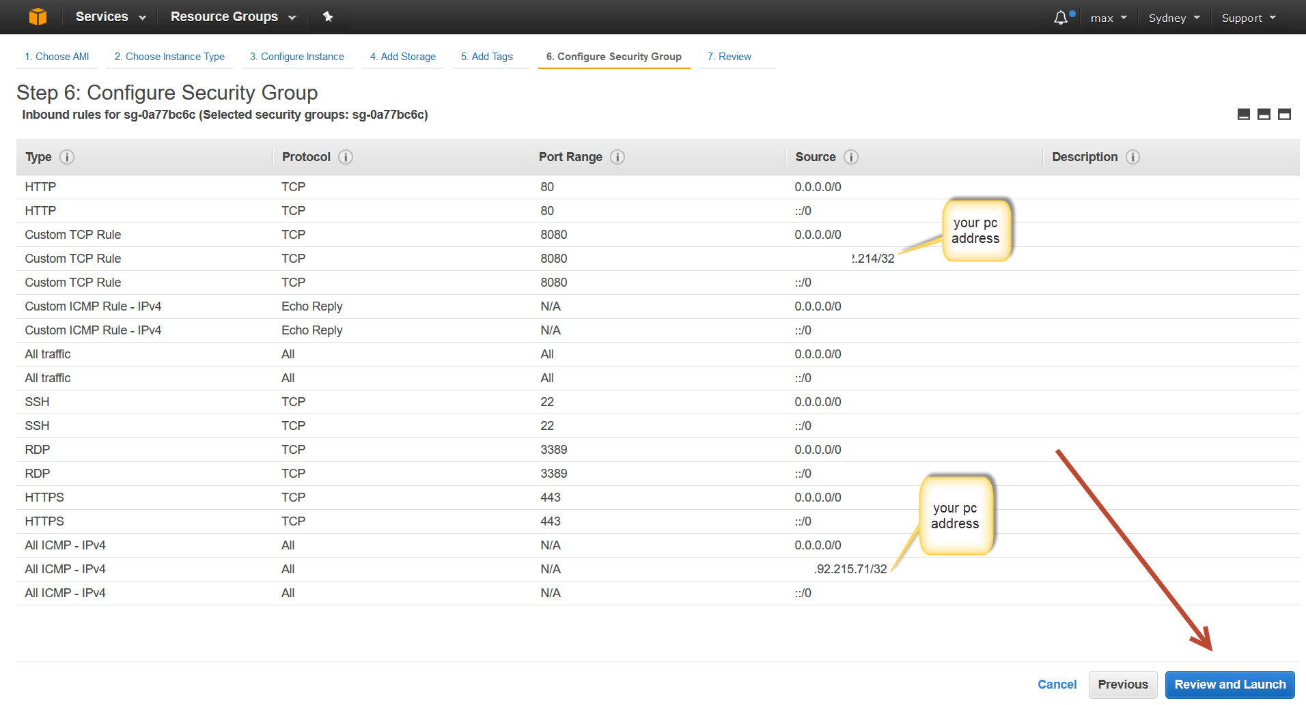Expand the max account menu
Viewport: 1306px width, 705px height.
pyautogui.click(x=1108, y=18)
